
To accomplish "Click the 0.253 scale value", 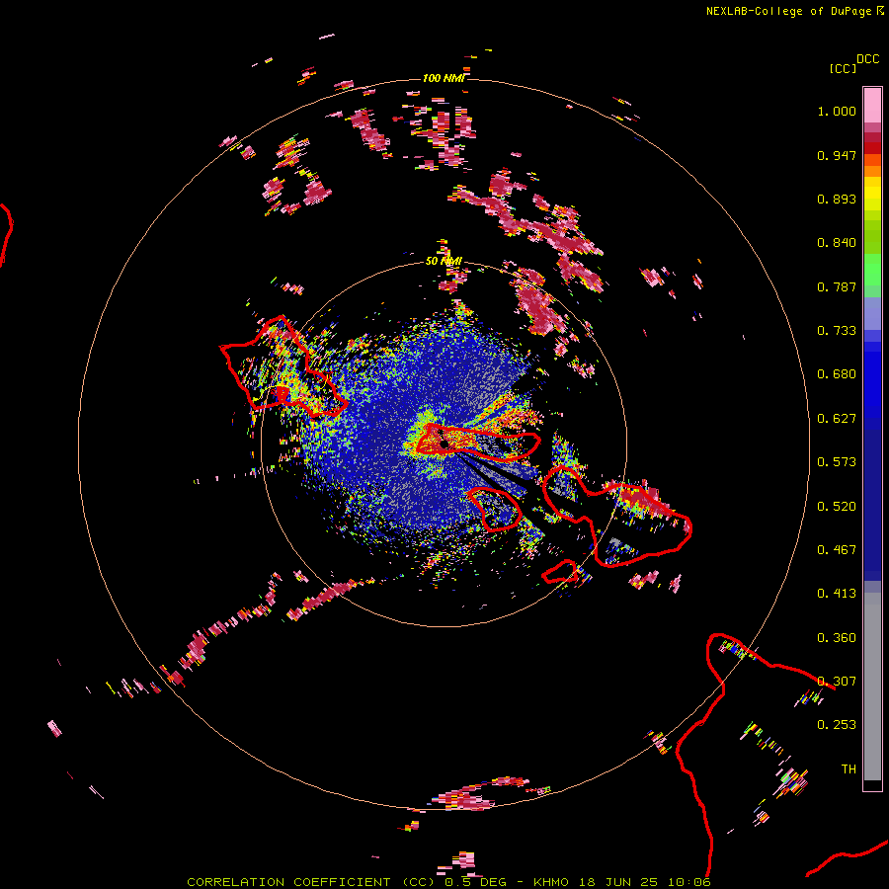I will click(x=837, y=725).
